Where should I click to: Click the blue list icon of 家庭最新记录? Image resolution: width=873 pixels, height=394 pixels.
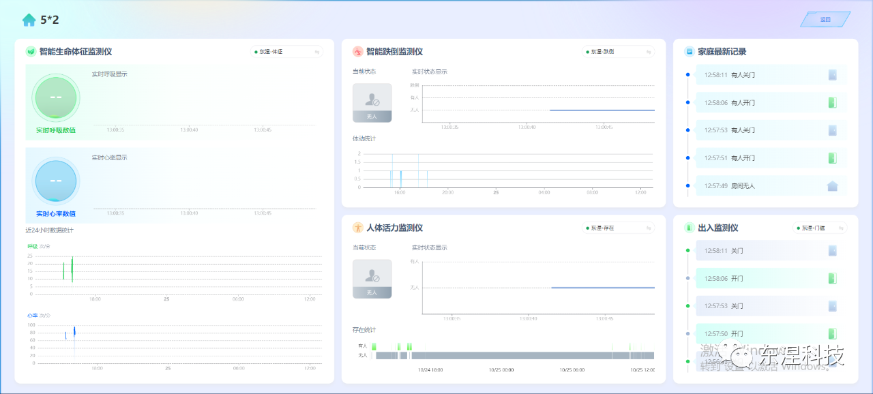pos(689,52)
